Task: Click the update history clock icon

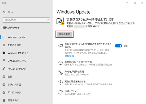Action: [x=61, y=82]
